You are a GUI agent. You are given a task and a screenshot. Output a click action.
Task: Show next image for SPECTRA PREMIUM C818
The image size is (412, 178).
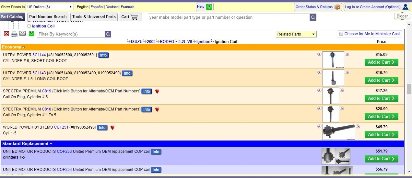[342, 109]
